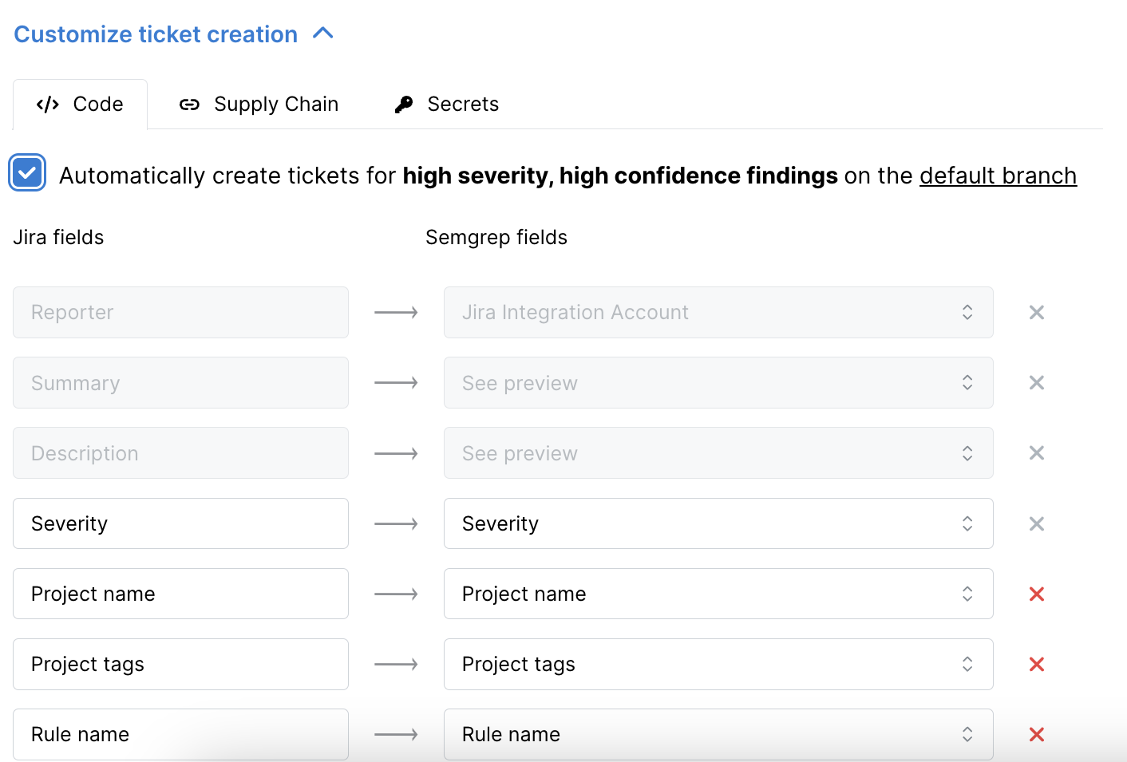This screenshot has height=762, width=1127.
Task: Open the Jira Integration Account dropdown
Action: [x=967, y=312]
